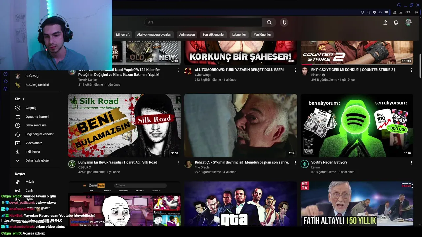Open the upload/create video icon
The image size is (422, 237).
385,22
